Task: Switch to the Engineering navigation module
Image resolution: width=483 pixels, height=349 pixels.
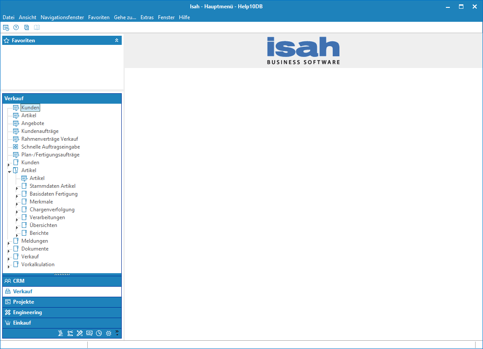Action: pyautogui.click(x=62, y=312)
